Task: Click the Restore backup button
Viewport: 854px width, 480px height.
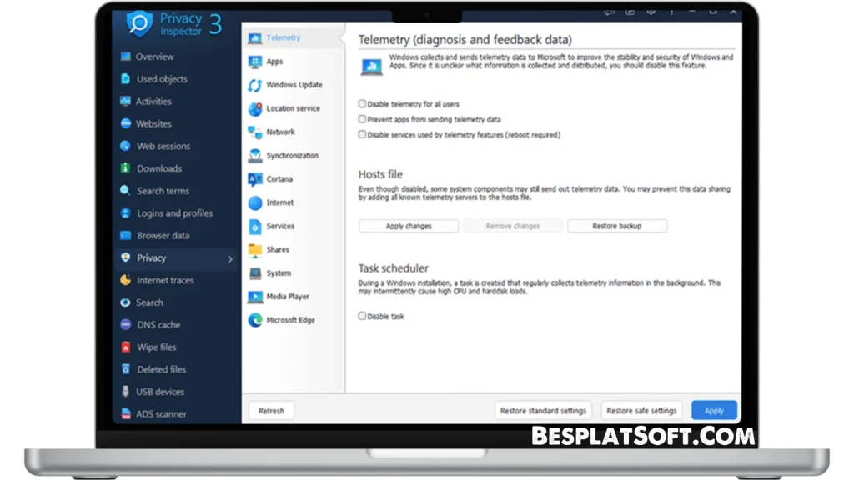Action: [617, 225]
